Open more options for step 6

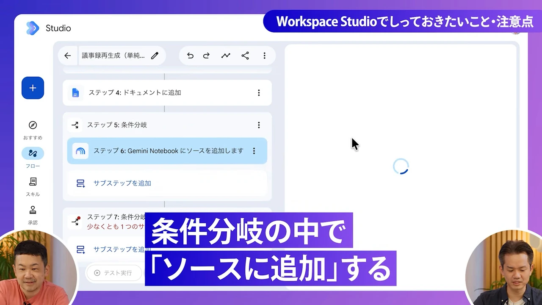254,151
